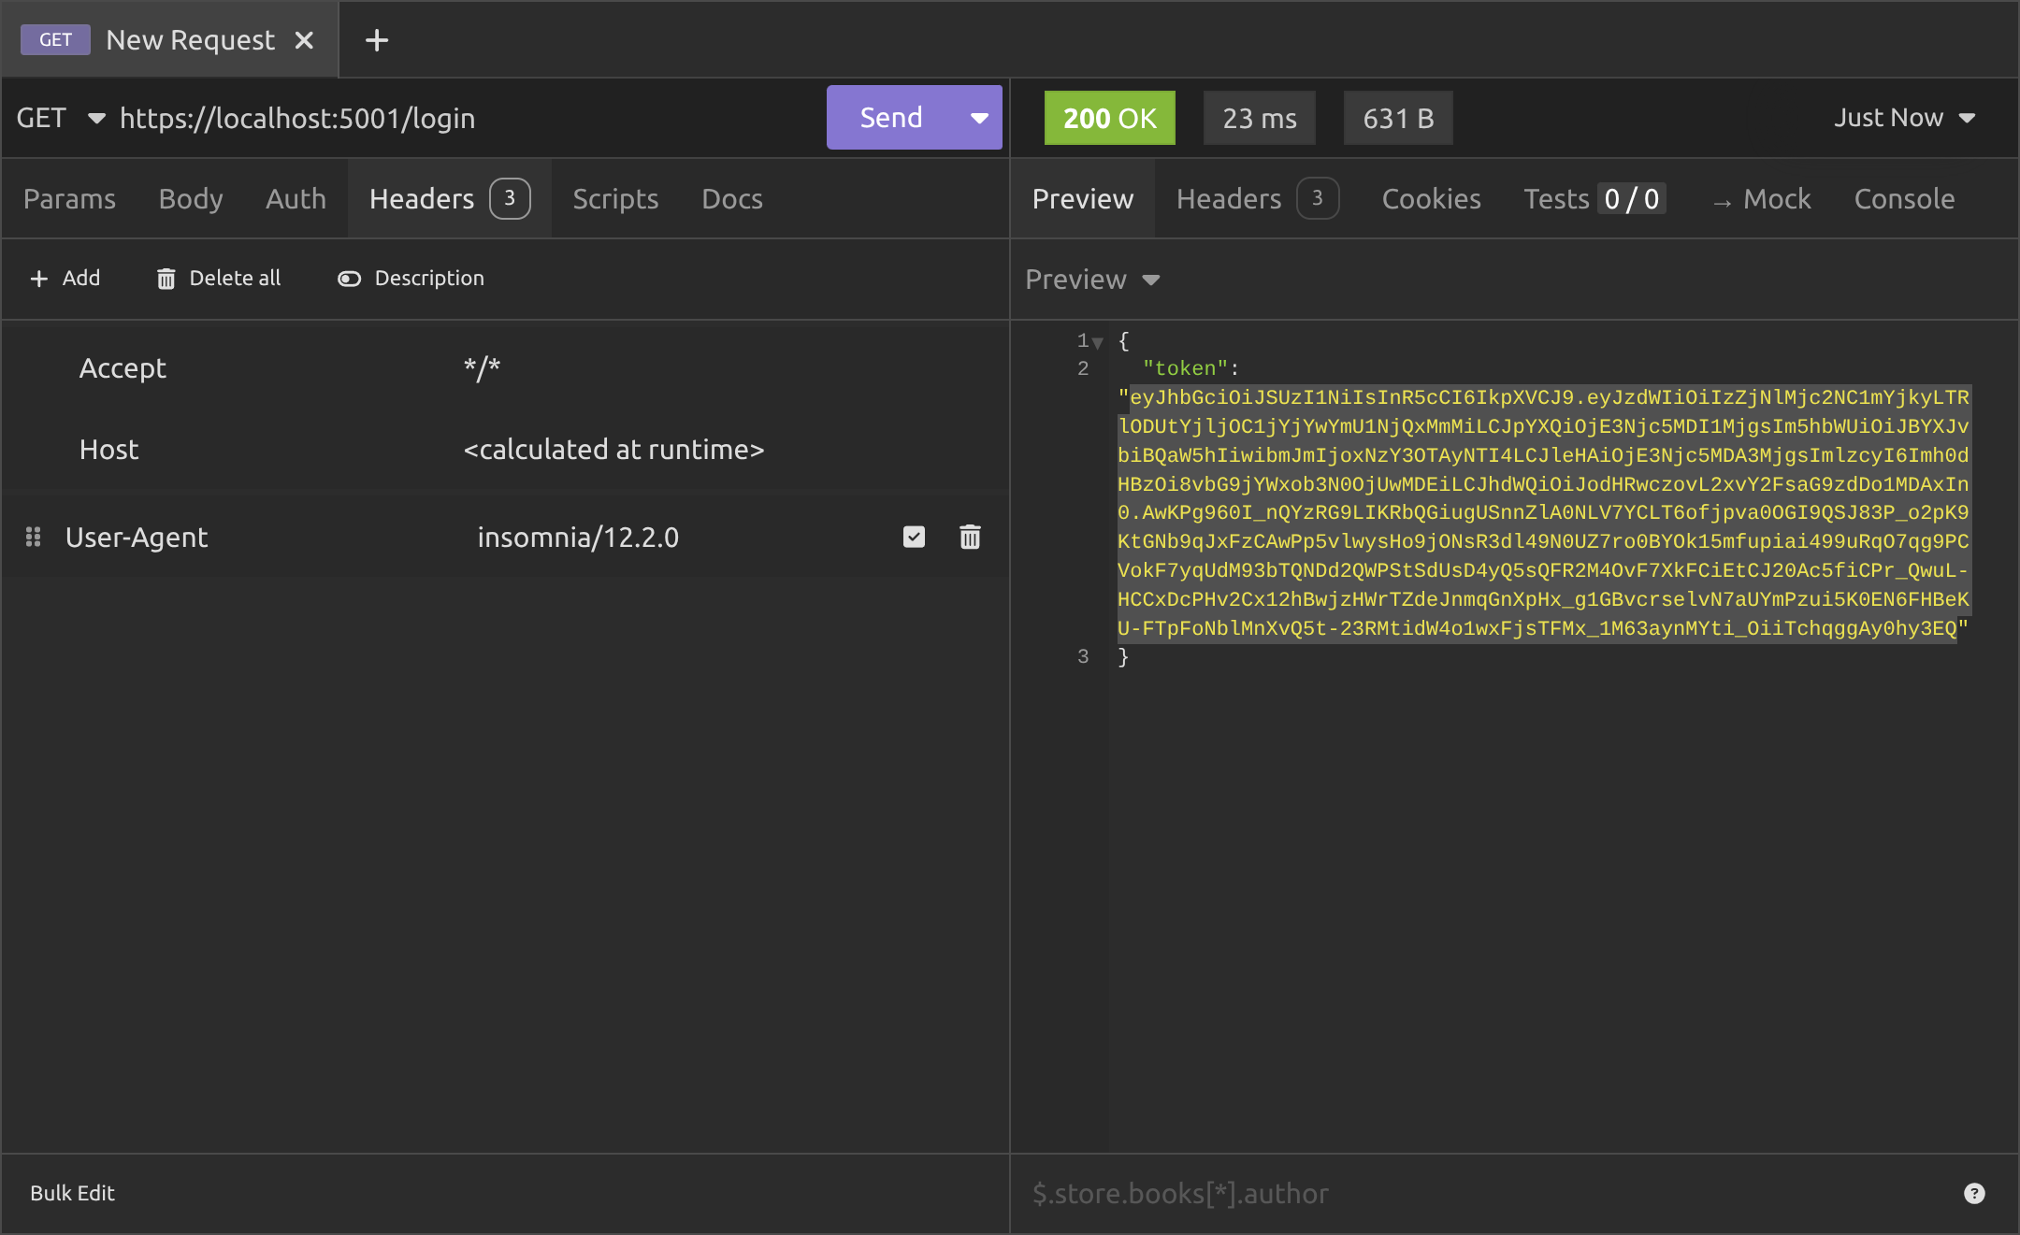Expand the Send button options arrow
This screenshot has width=2020, height=1235.
[x=979, y=118]
